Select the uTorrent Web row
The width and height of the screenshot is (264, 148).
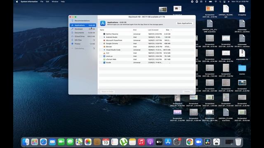pos(146,59)
